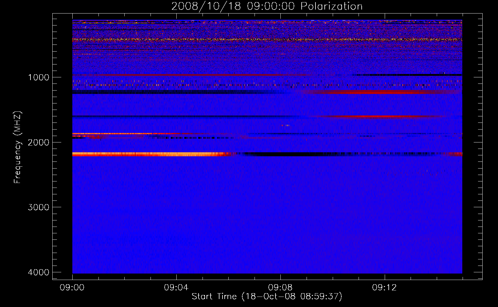Click the 3000 frequency tick label
Viewport: 498px width, 307px height.
coord(39,207)
